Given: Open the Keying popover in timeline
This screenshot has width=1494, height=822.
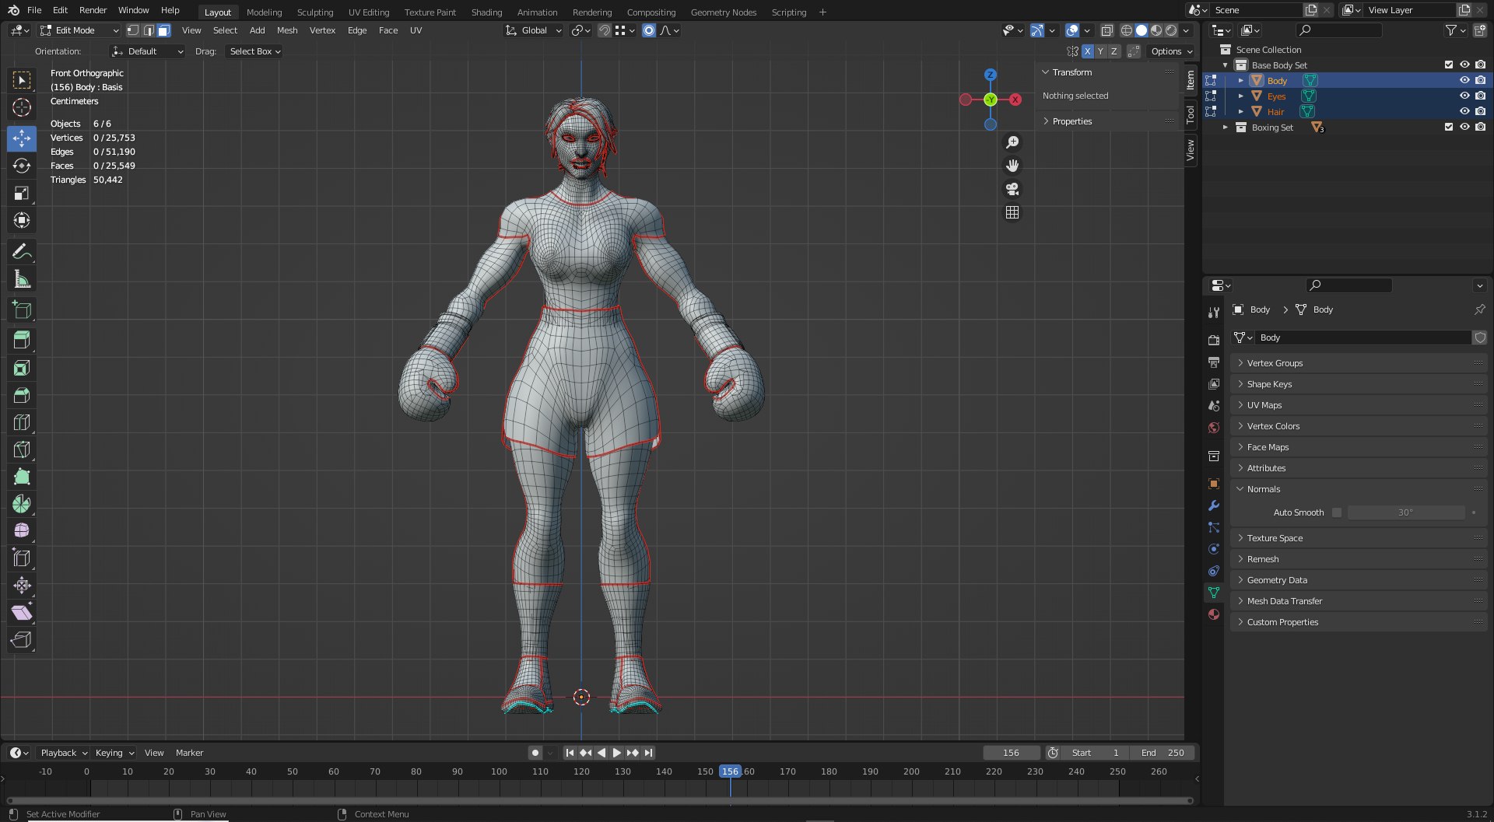Looking at the screenshot, I should (x=114, y=753).
